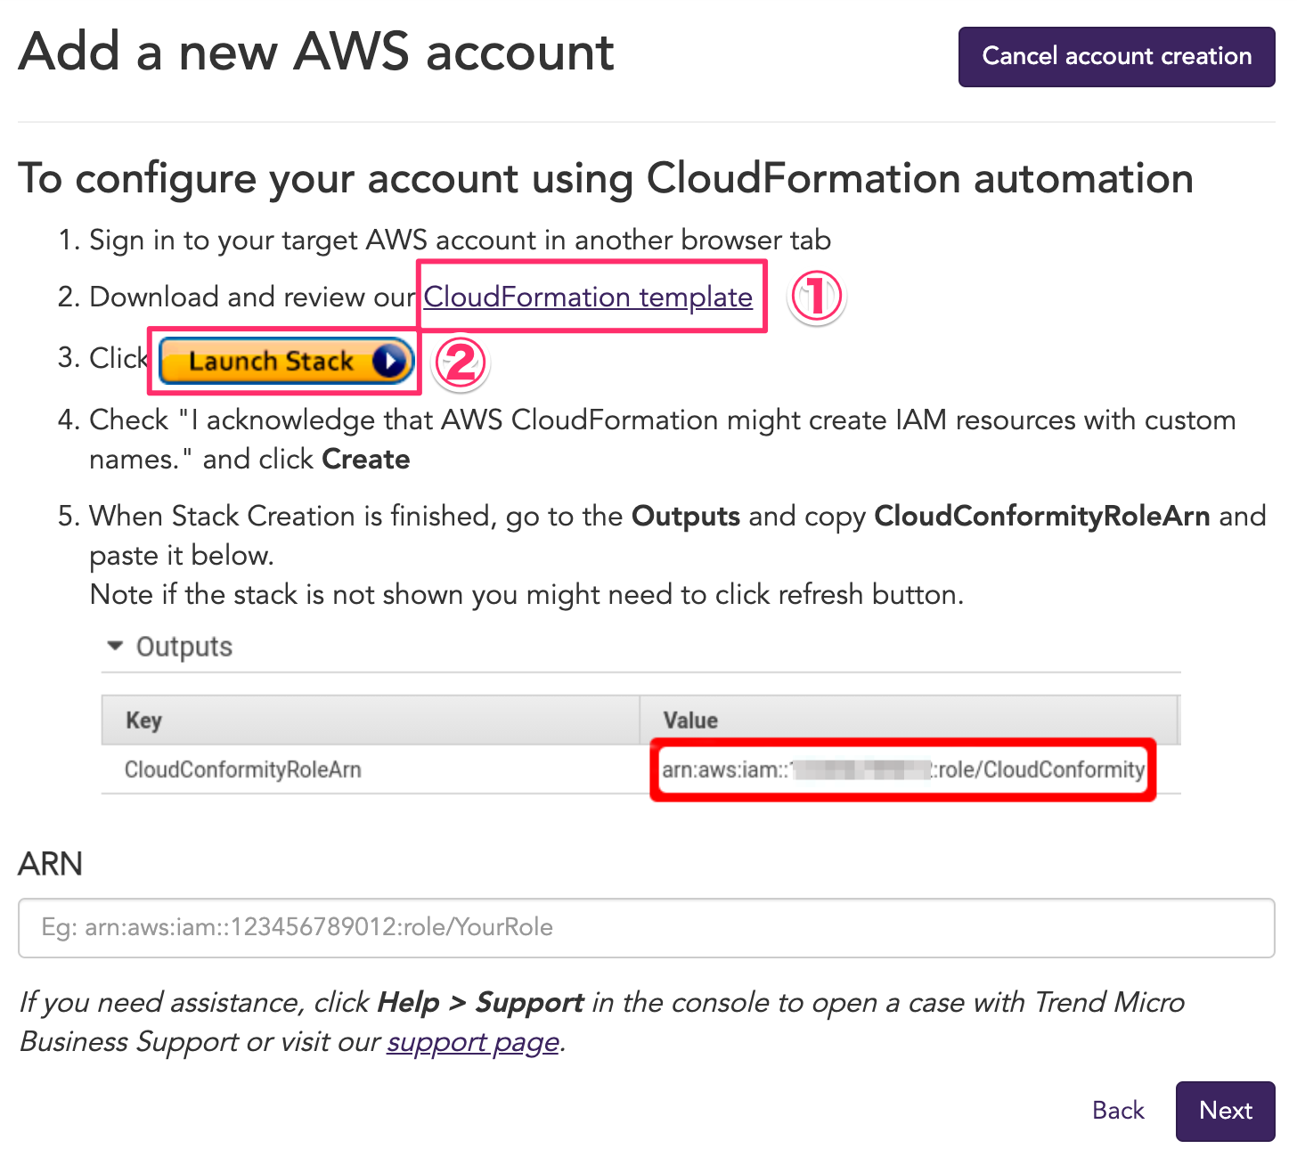Select the Add a new AWS account heading
1297x1165 pixels.
316,53
